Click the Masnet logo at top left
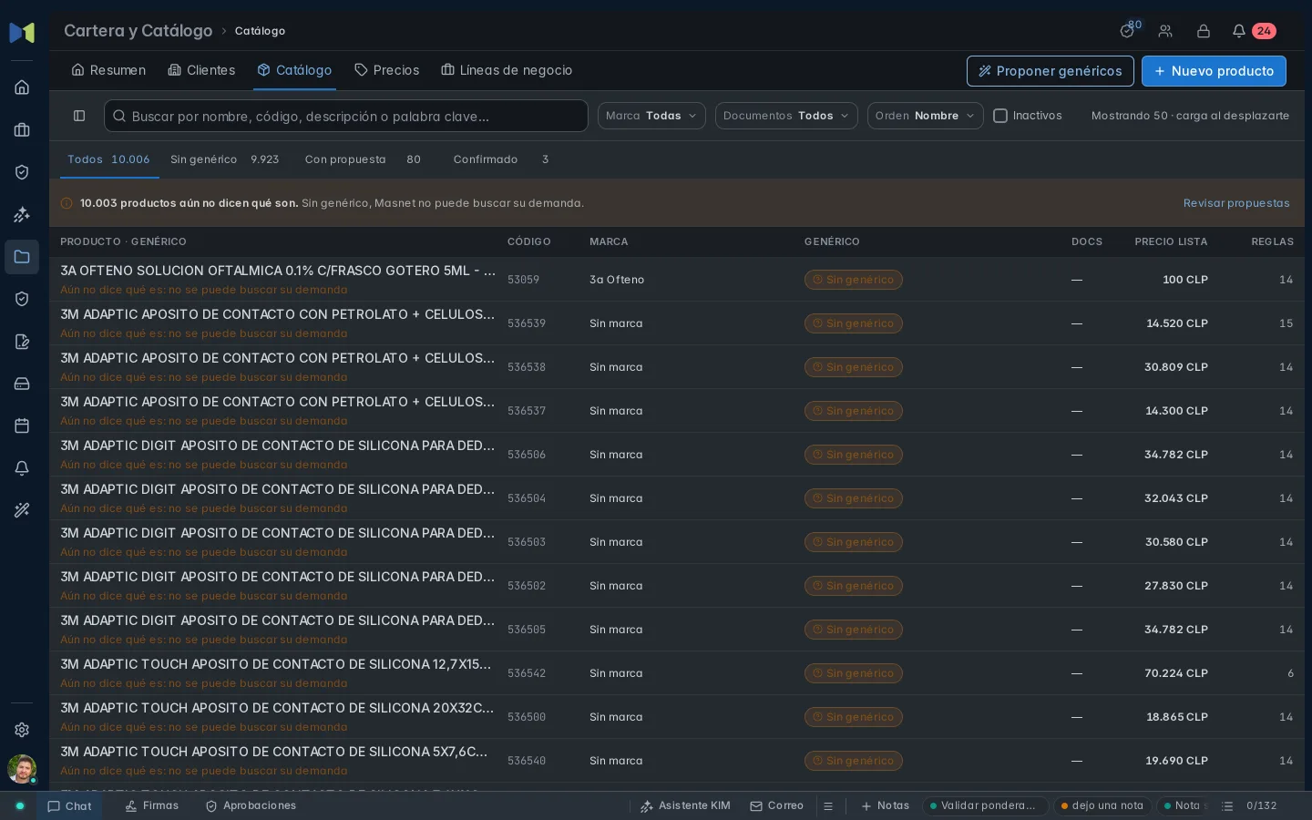1312x820 pixels. 22,33
